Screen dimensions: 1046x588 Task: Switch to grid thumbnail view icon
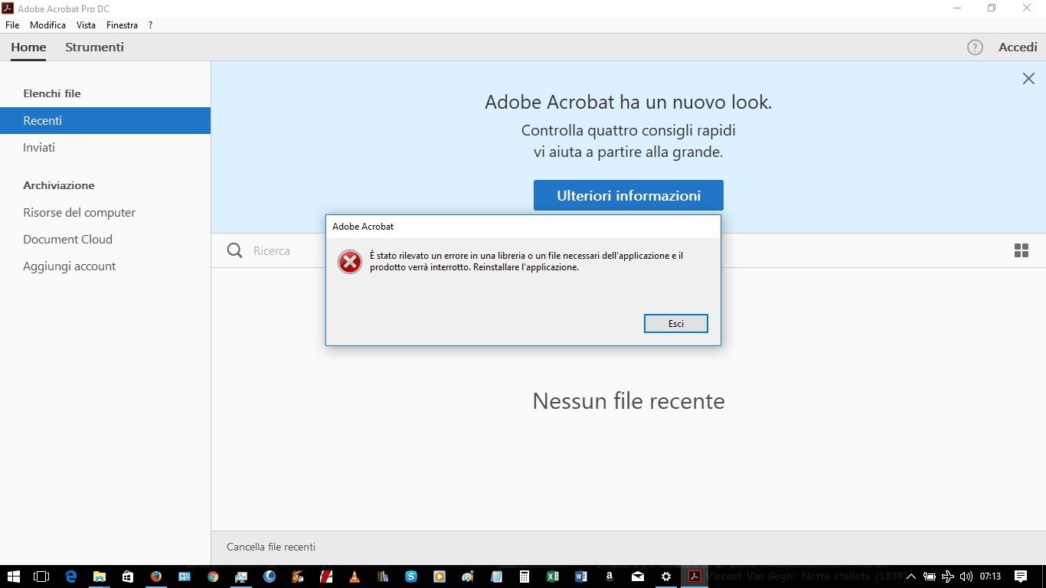click(1021, 250)
